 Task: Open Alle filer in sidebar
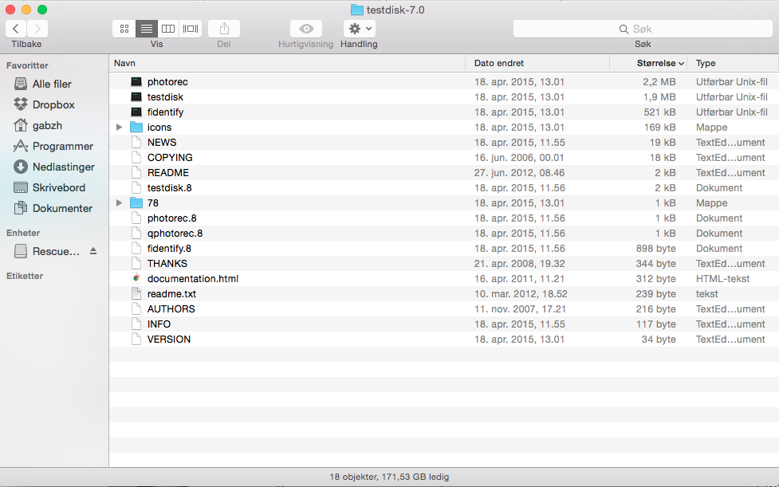pyautogui.click(x=52, y=84)
